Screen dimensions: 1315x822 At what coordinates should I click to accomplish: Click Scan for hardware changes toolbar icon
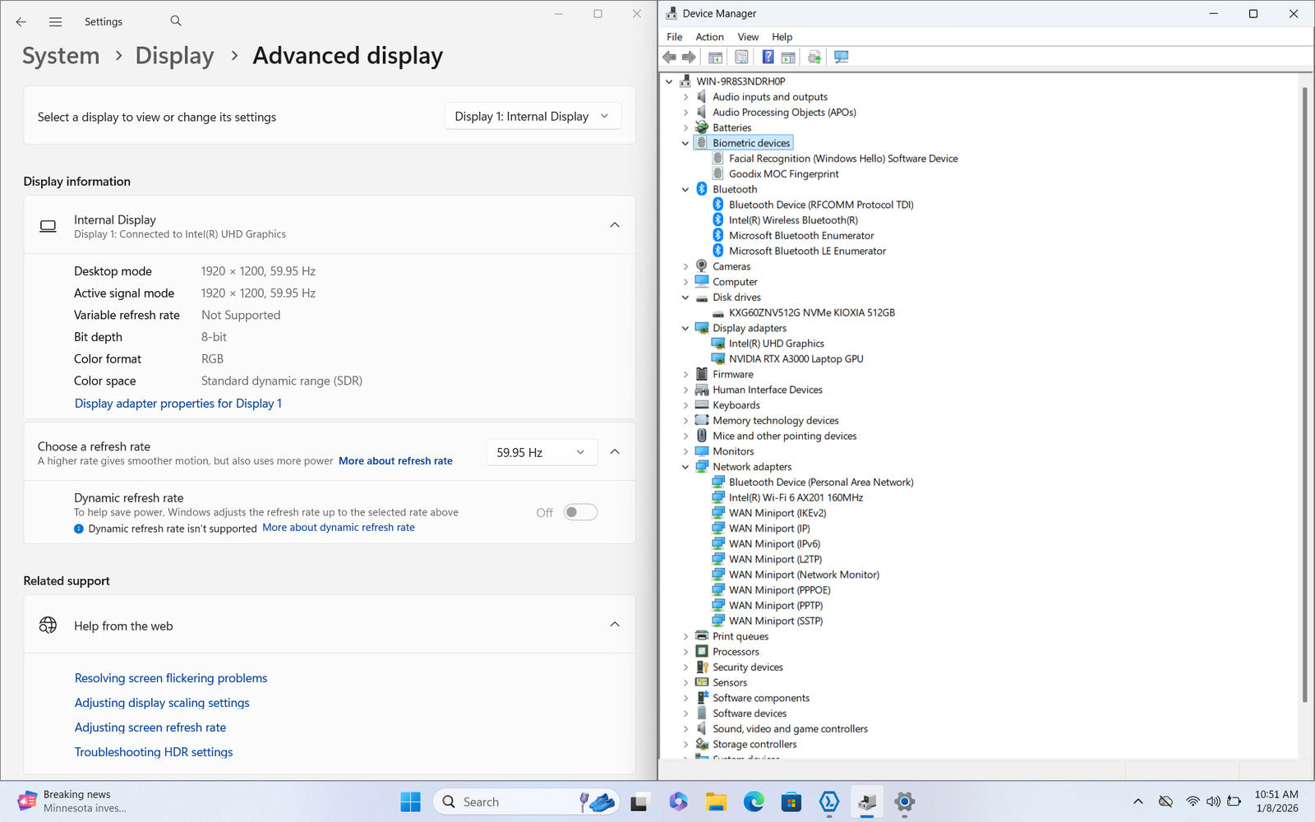[x=841, y=57]
